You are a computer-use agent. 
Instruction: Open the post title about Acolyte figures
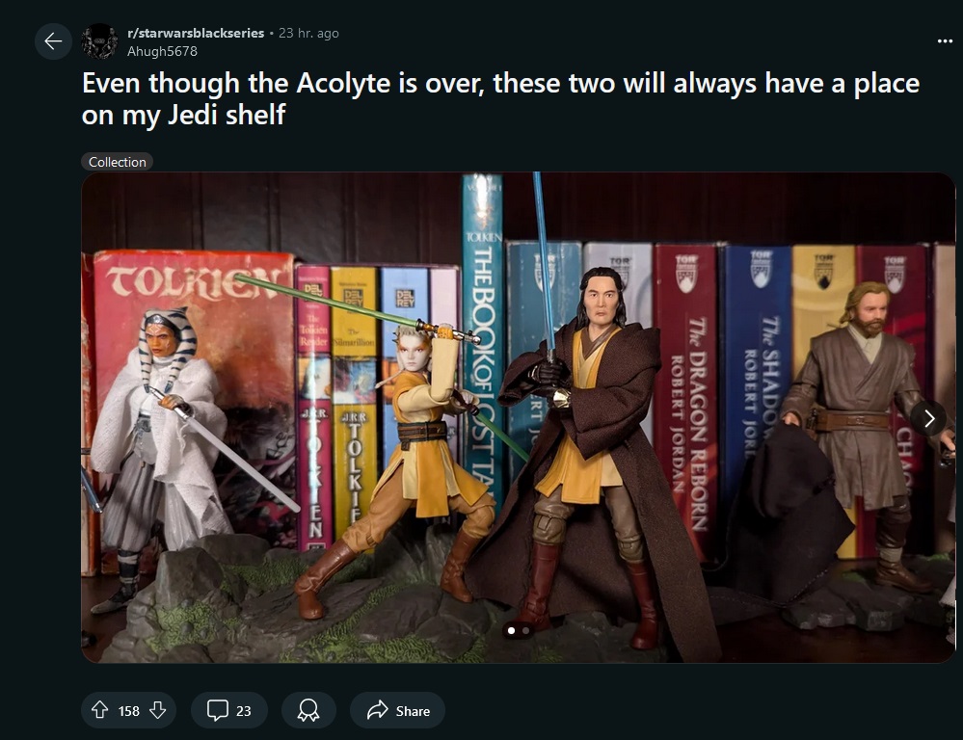pyautogui.click(x=500, y=98)
